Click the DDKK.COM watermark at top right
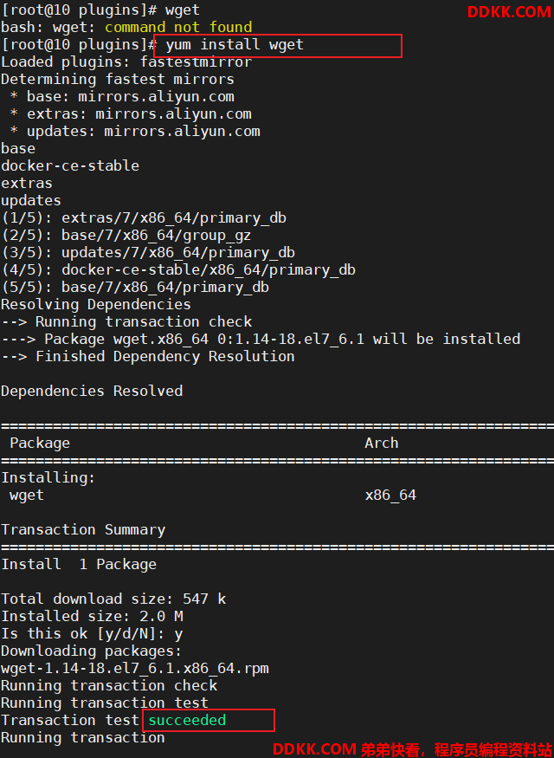Image resolution: width=554 pixels, height=758 pixels. [x=509, y=12]
